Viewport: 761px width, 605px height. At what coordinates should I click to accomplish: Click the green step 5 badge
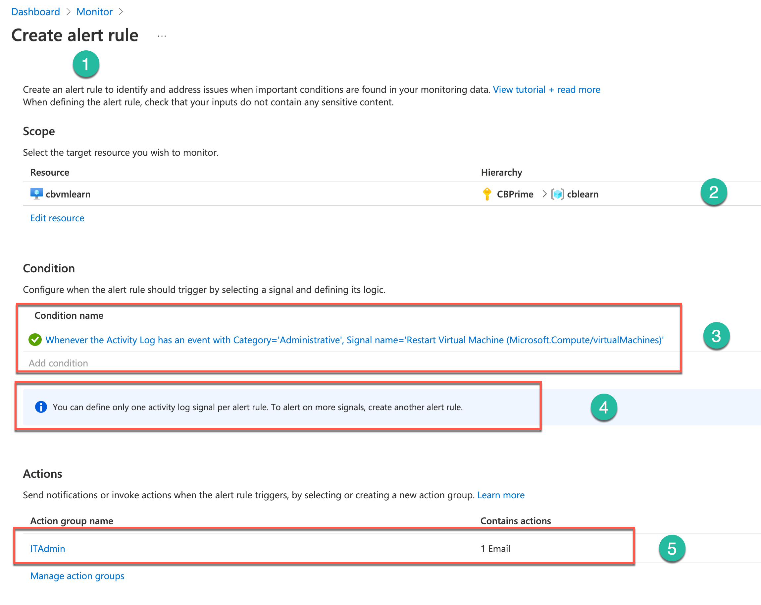pos(672,548)
